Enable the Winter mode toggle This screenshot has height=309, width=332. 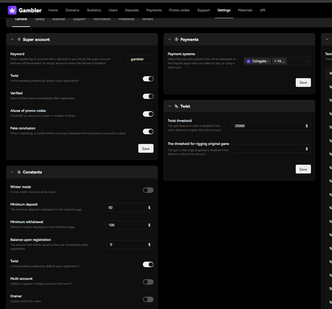pyautogui.click(x=148, y=190)
